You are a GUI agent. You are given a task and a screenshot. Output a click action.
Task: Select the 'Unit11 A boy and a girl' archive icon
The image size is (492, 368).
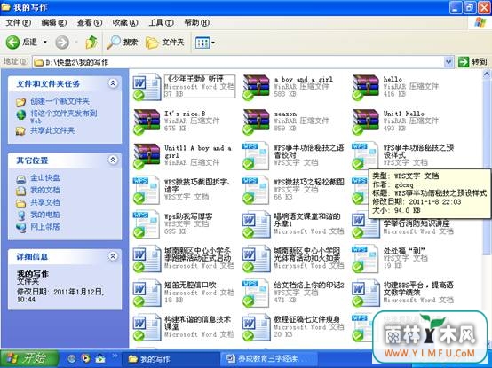coord(147,156)
